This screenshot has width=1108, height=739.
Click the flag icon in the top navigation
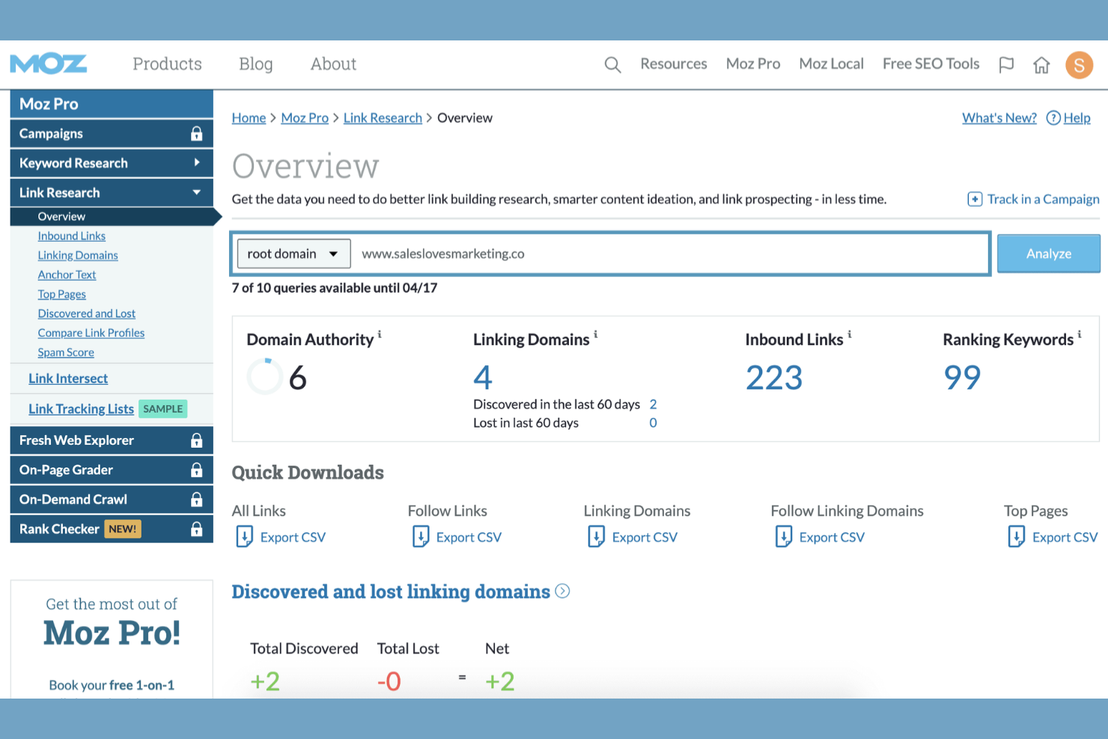pyautogui.click(x=1006, y=65)
